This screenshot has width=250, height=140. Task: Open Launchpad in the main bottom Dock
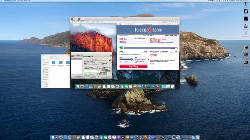point(61,137)
